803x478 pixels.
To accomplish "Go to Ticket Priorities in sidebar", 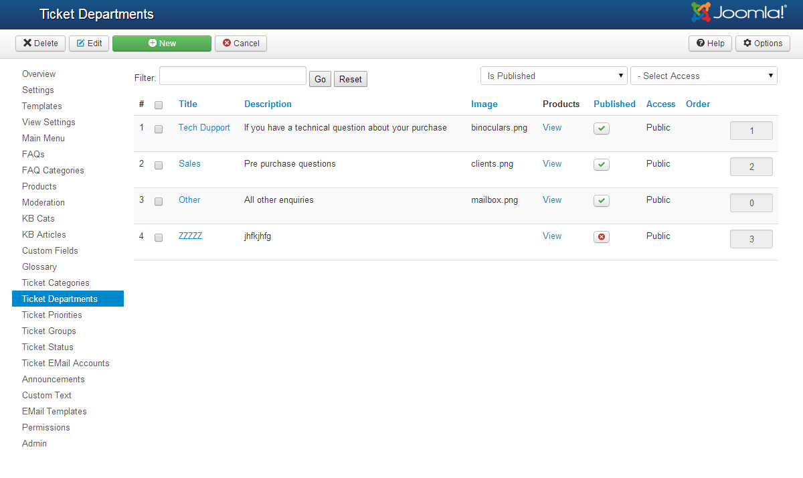I will pos(52,315).
